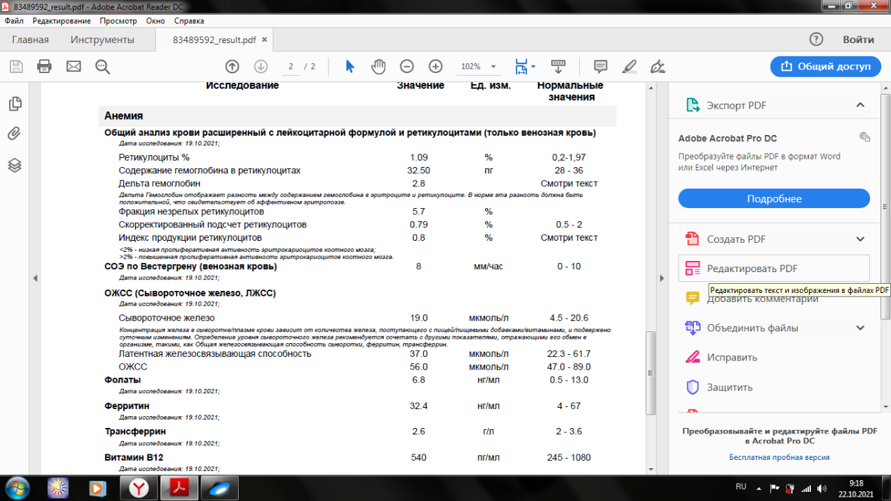Image resolution: width=891 pixels, height=501 pixels.
Task: Open the Окно menu
Action: click(x=156, y=21)
